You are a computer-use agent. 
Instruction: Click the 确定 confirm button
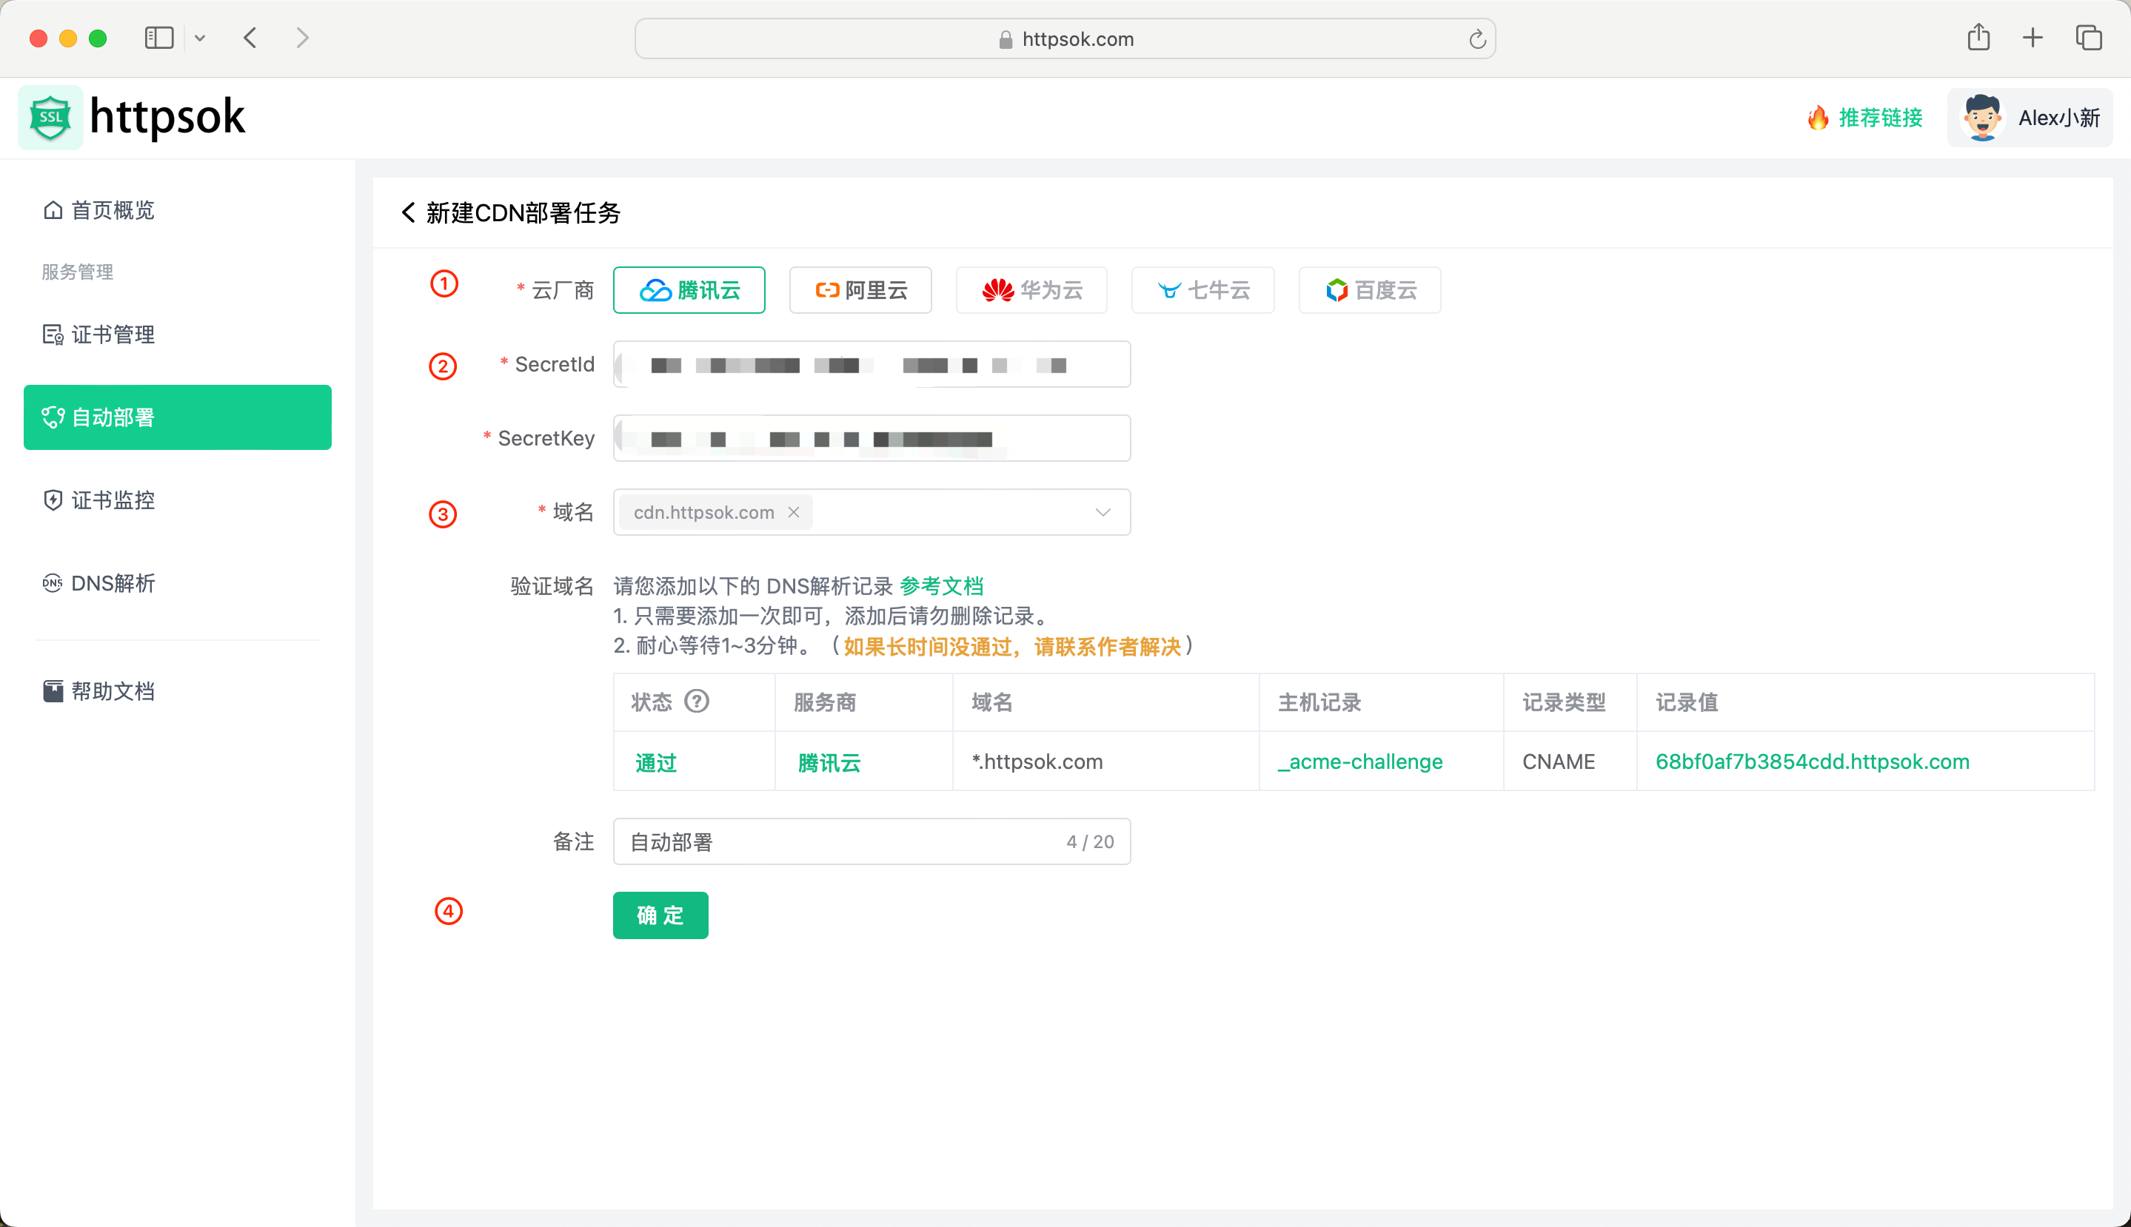(661, 915)
